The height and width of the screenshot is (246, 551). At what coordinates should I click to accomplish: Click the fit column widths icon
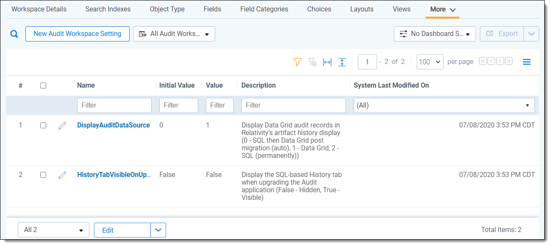[327, 62]
